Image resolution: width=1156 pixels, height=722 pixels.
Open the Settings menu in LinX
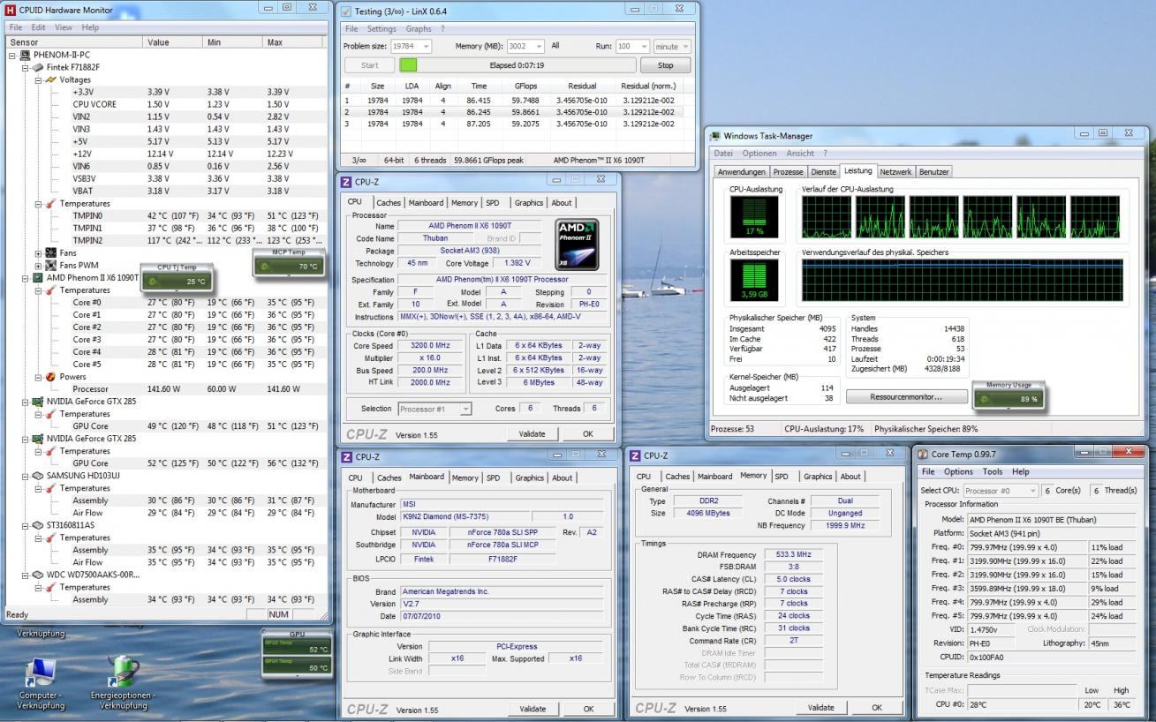point(382,29)
